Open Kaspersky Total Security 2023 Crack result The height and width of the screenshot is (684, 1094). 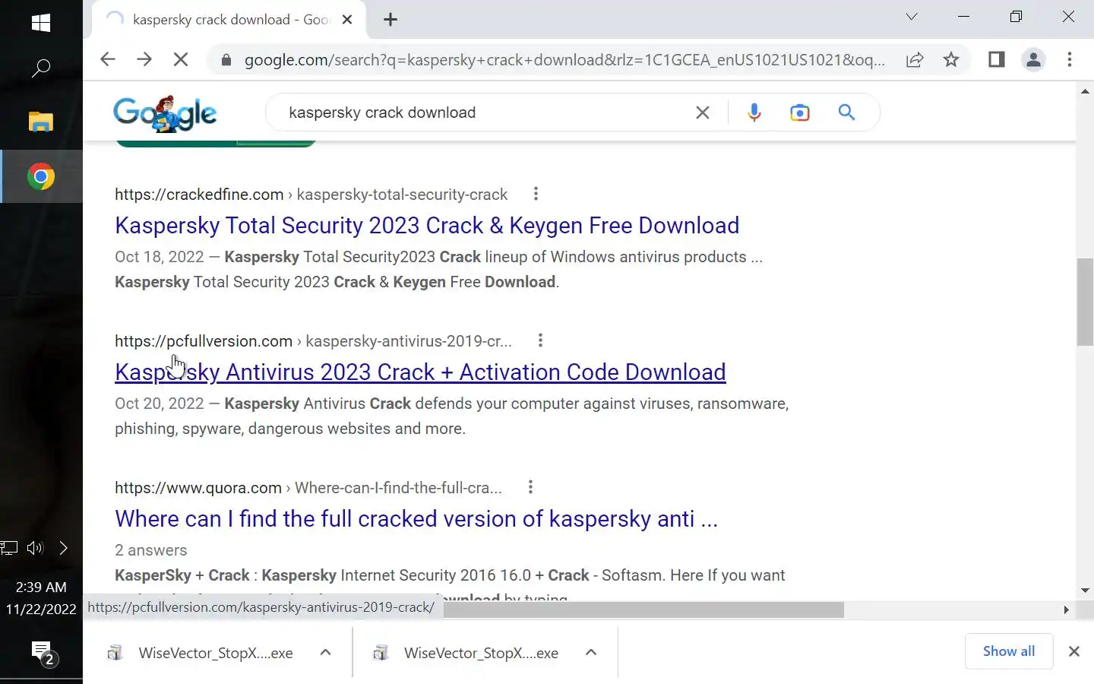(427, 226)
